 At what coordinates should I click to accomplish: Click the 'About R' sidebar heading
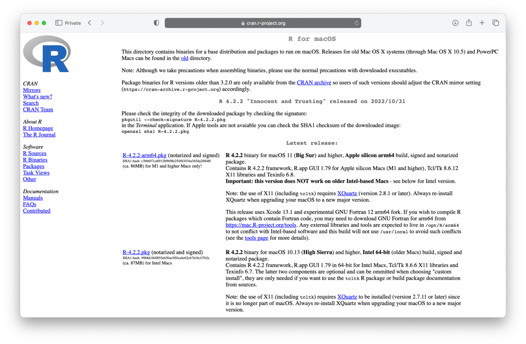32,122
